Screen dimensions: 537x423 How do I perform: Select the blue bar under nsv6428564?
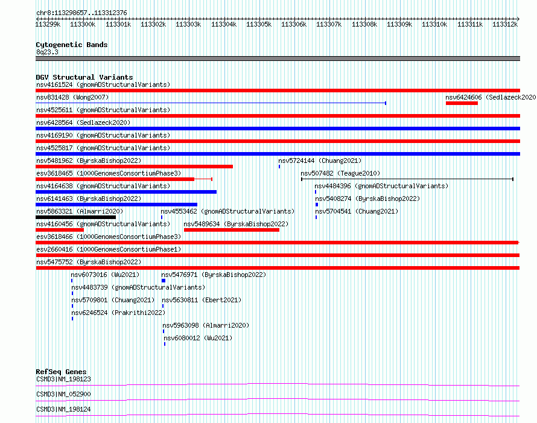(x=278, y=129)
